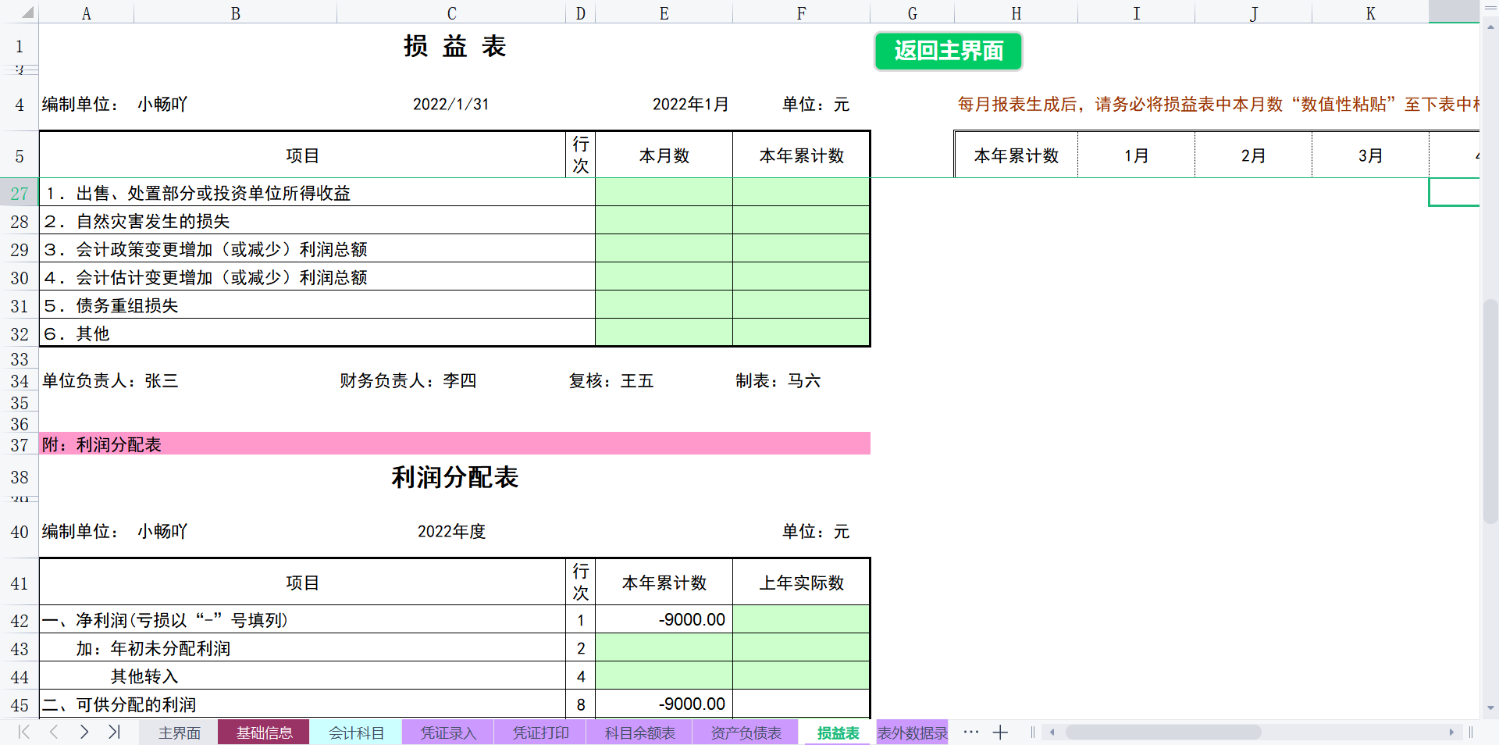Click the vertical scrollbar down arrow
The height and width of the screenshot is (745, 1499).
1490,707
